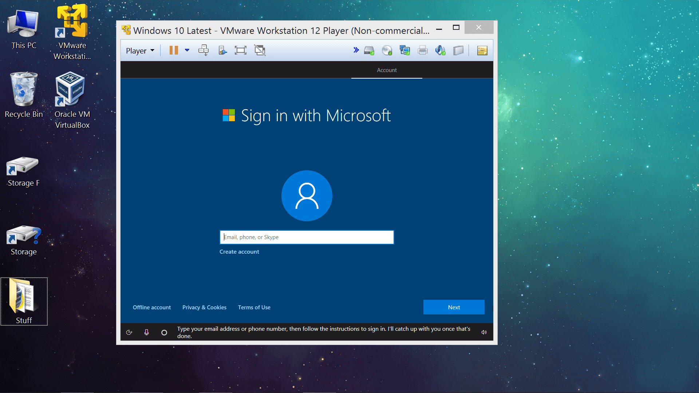Viewport: 699px width, 393px height.
Task: Toggle the Ease of Access option
Action: pos(129,332)
